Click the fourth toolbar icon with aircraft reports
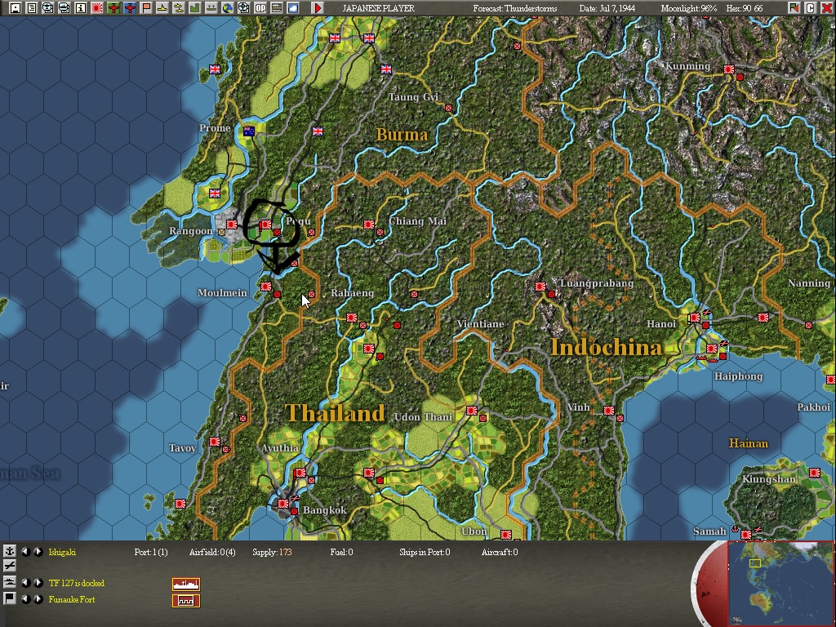 pos(64,8)
